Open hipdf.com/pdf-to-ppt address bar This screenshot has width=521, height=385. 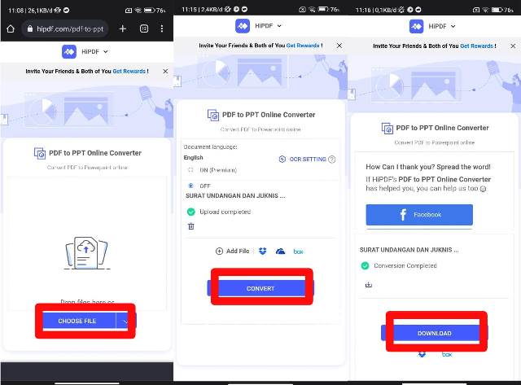65,29
